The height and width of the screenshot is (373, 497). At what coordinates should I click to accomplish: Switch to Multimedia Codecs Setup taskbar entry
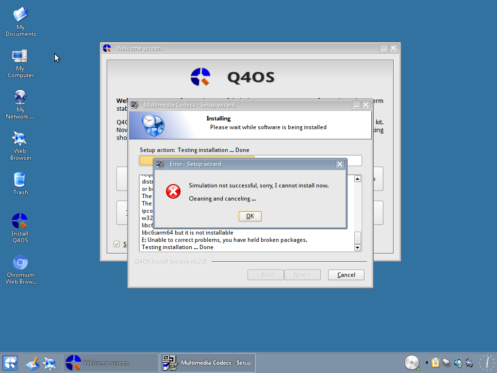coord(208,362)
